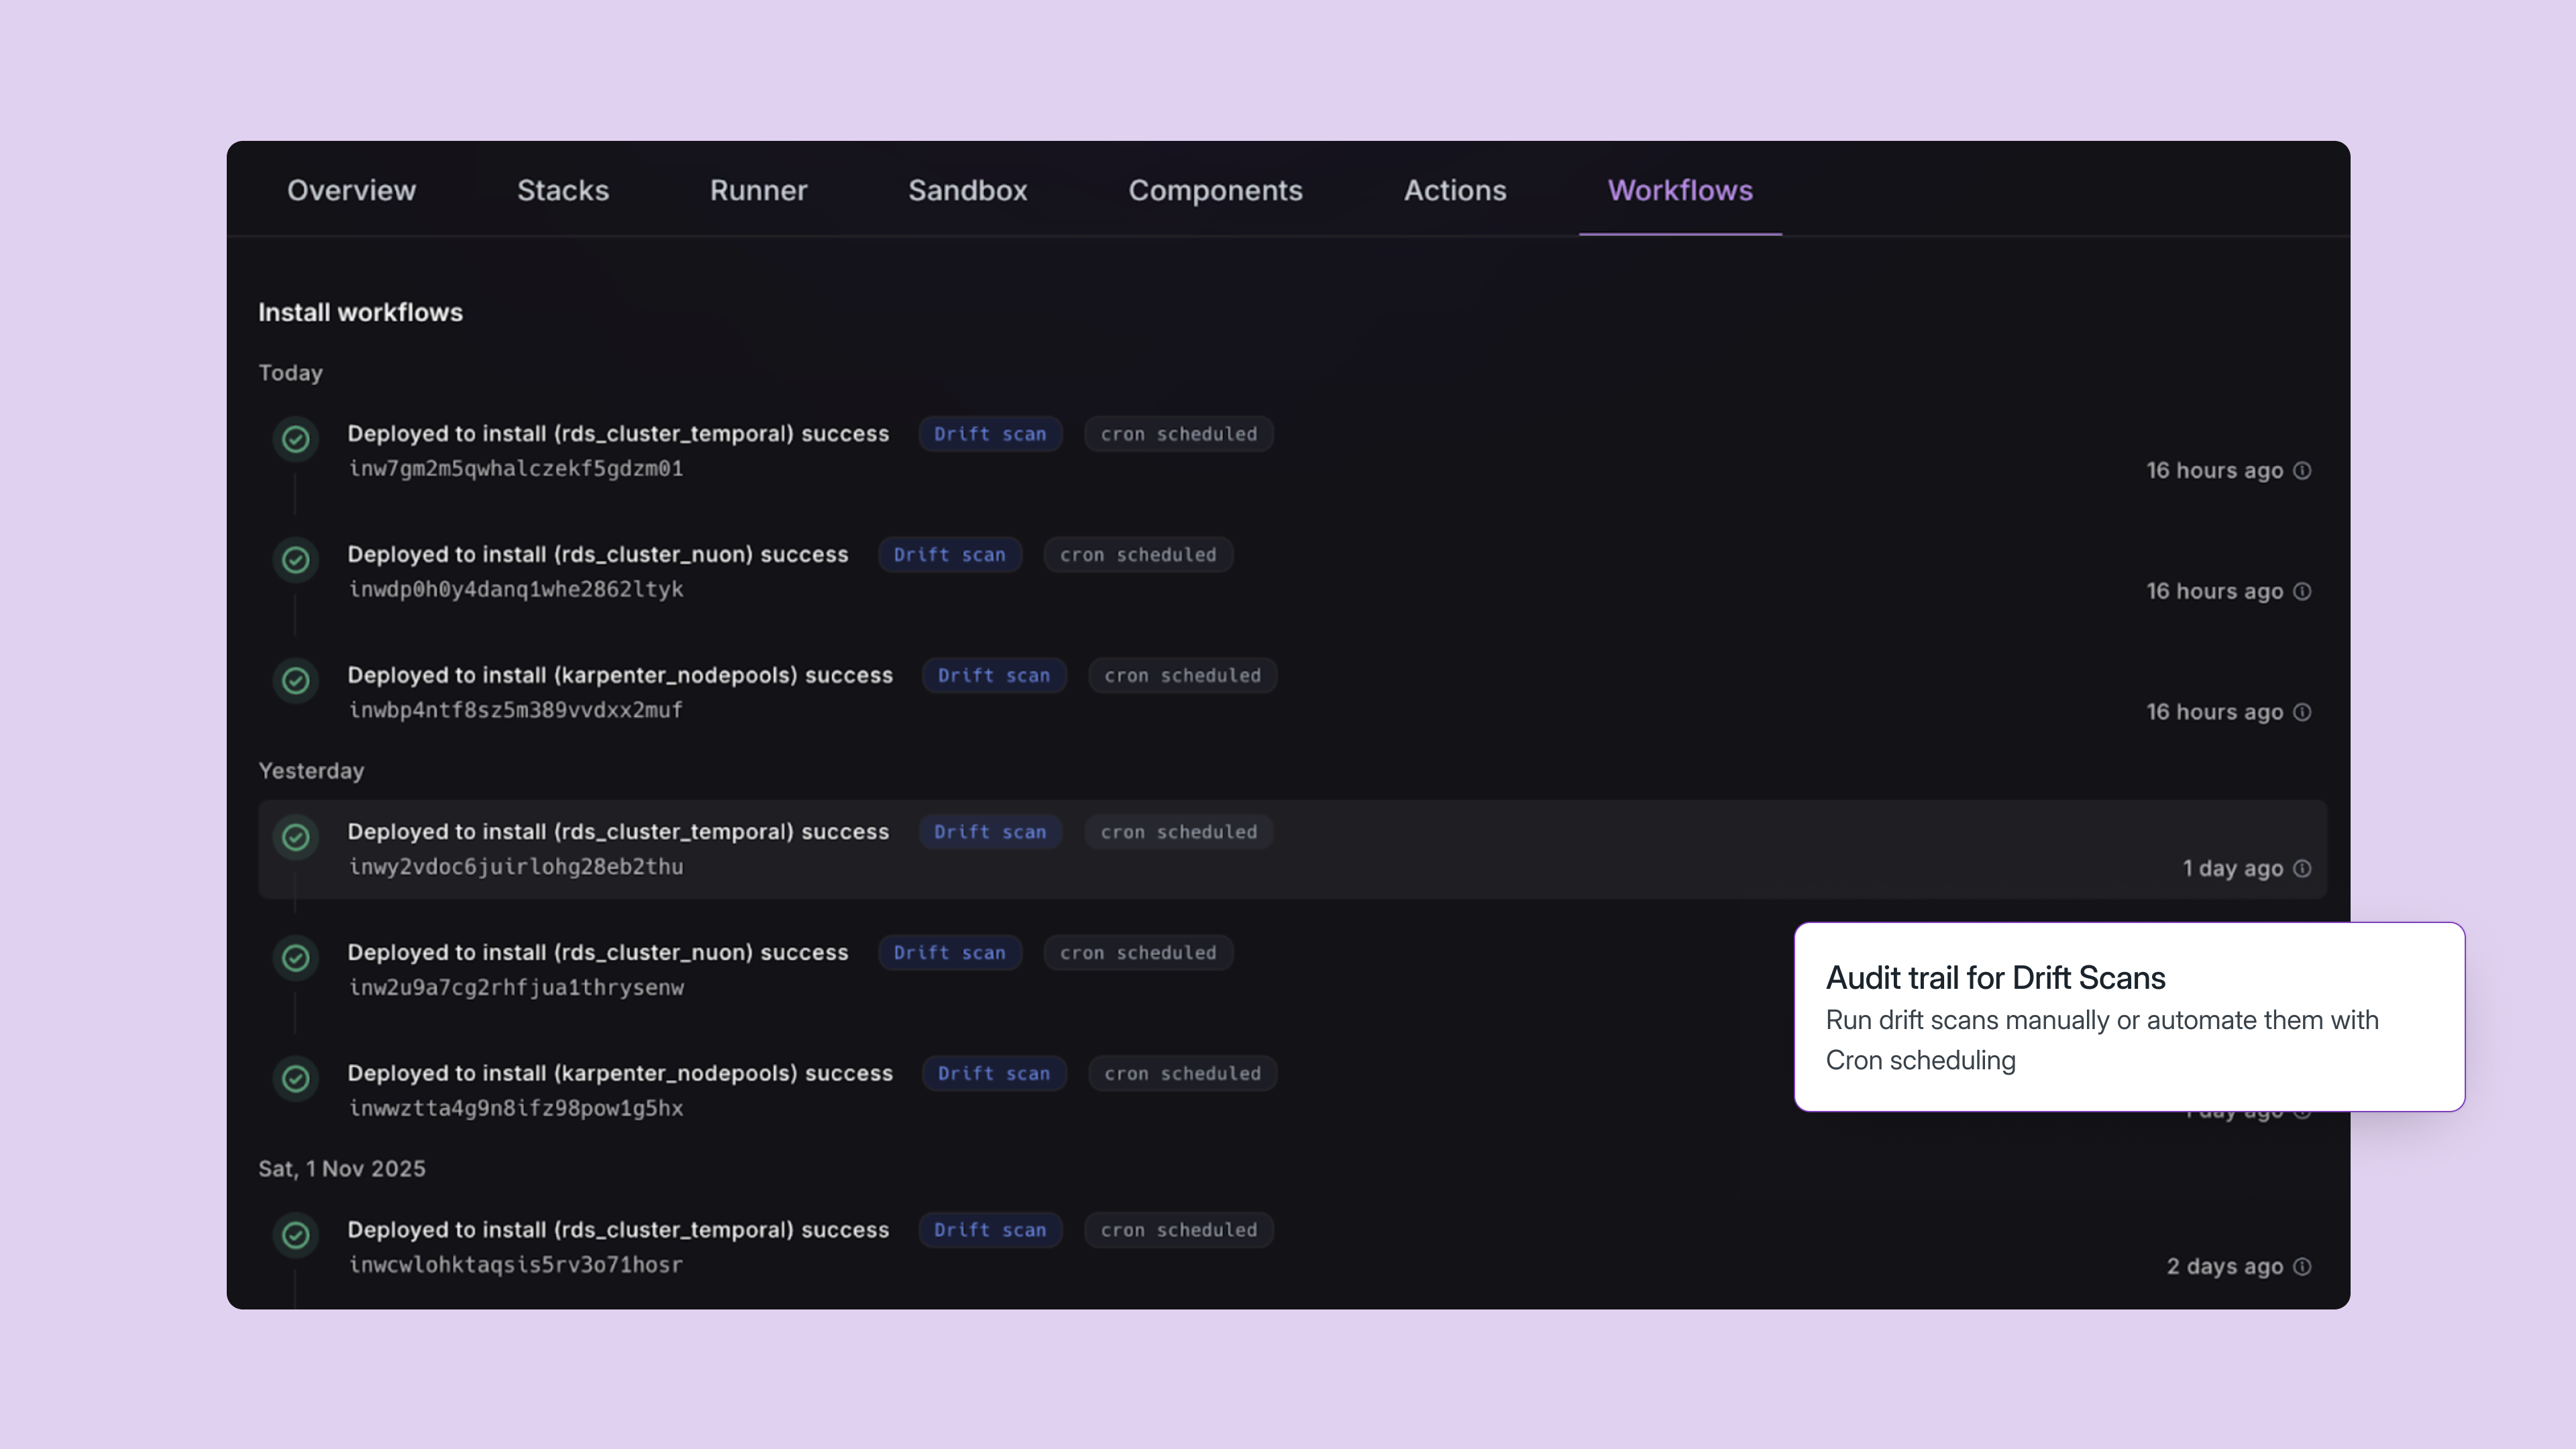Click success check icon for inwwztta4g9n8ifz98pow1g5hx
The width and height of the screenshot is (2576, 1449).
[295, 1079]
